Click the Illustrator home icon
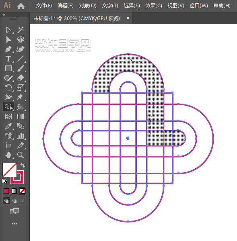237x241 pixels. [21, 6]
